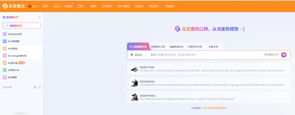Open 后台 in top navigation
The width and height of the screenshot is (295, 115).
(57, 6)
